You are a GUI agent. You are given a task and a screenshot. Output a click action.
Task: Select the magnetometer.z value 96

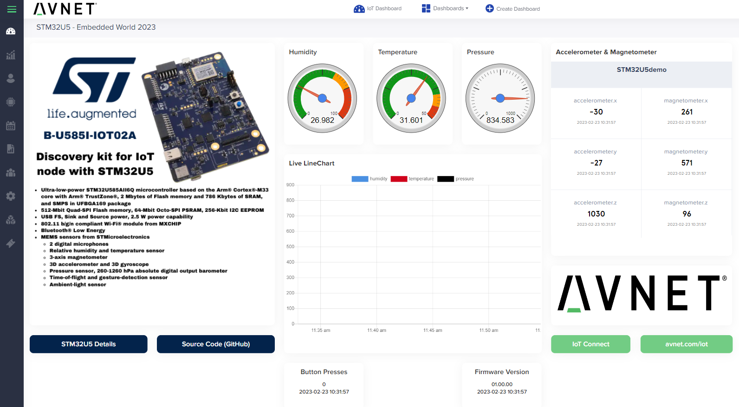[x=687, y=214]
